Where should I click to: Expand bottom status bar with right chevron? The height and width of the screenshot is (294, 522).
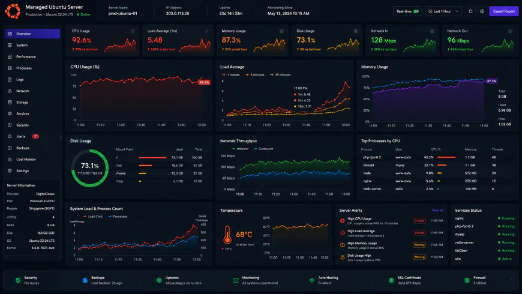[x=512, y=280]
